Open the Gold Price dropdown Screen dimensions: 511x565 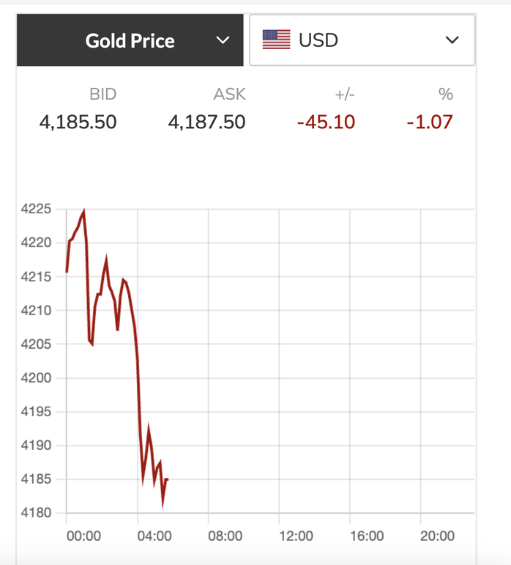click(130, 40)
